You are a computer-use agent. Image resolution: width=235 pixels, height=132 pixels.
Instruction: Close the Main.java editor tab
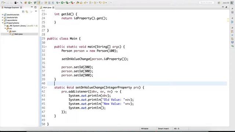point(53,7)
